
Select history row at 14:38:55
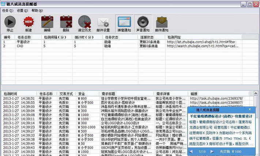tap(128, 103)
